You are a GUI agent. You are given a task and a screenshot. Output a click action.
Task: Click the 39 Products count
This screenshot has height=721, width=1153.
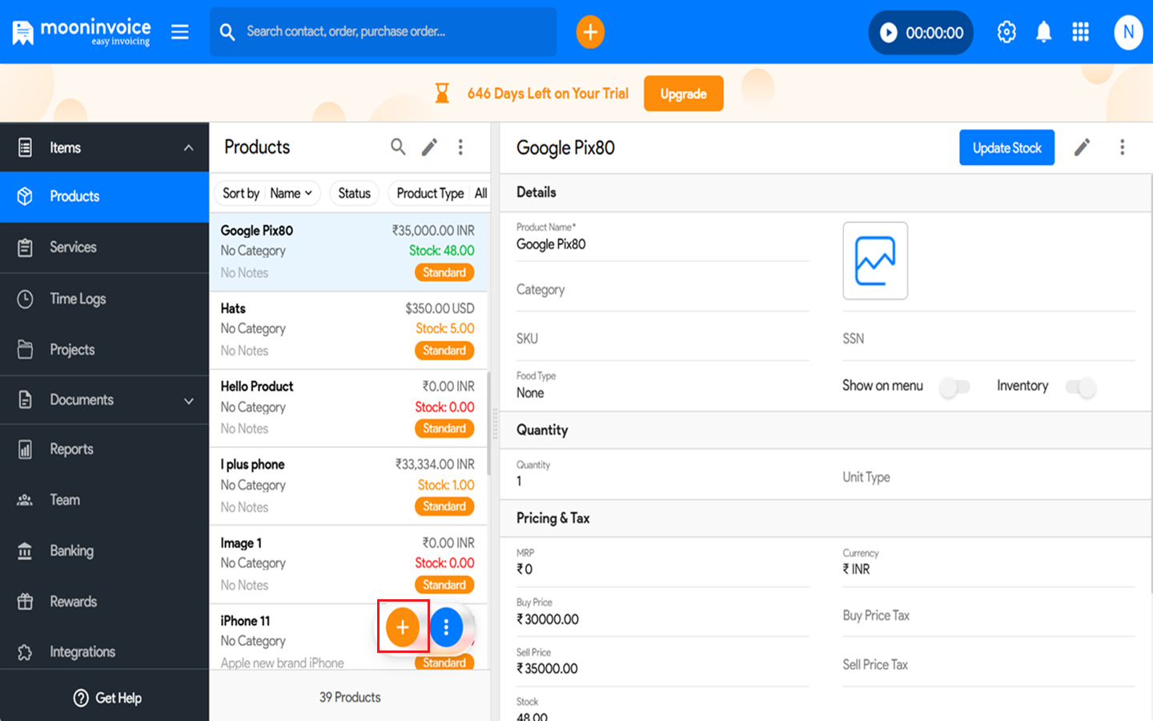point(350,698)
